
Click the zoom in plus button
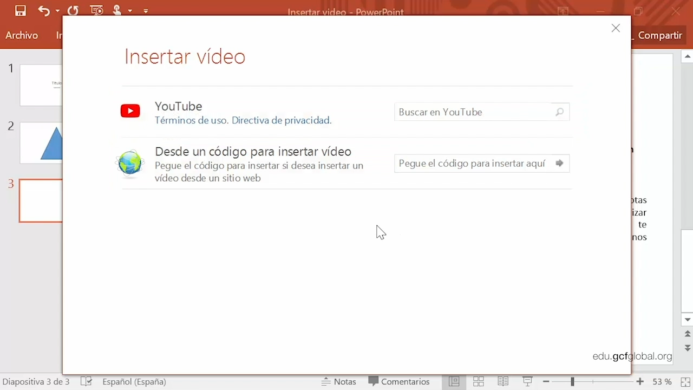tap(640, 382)
